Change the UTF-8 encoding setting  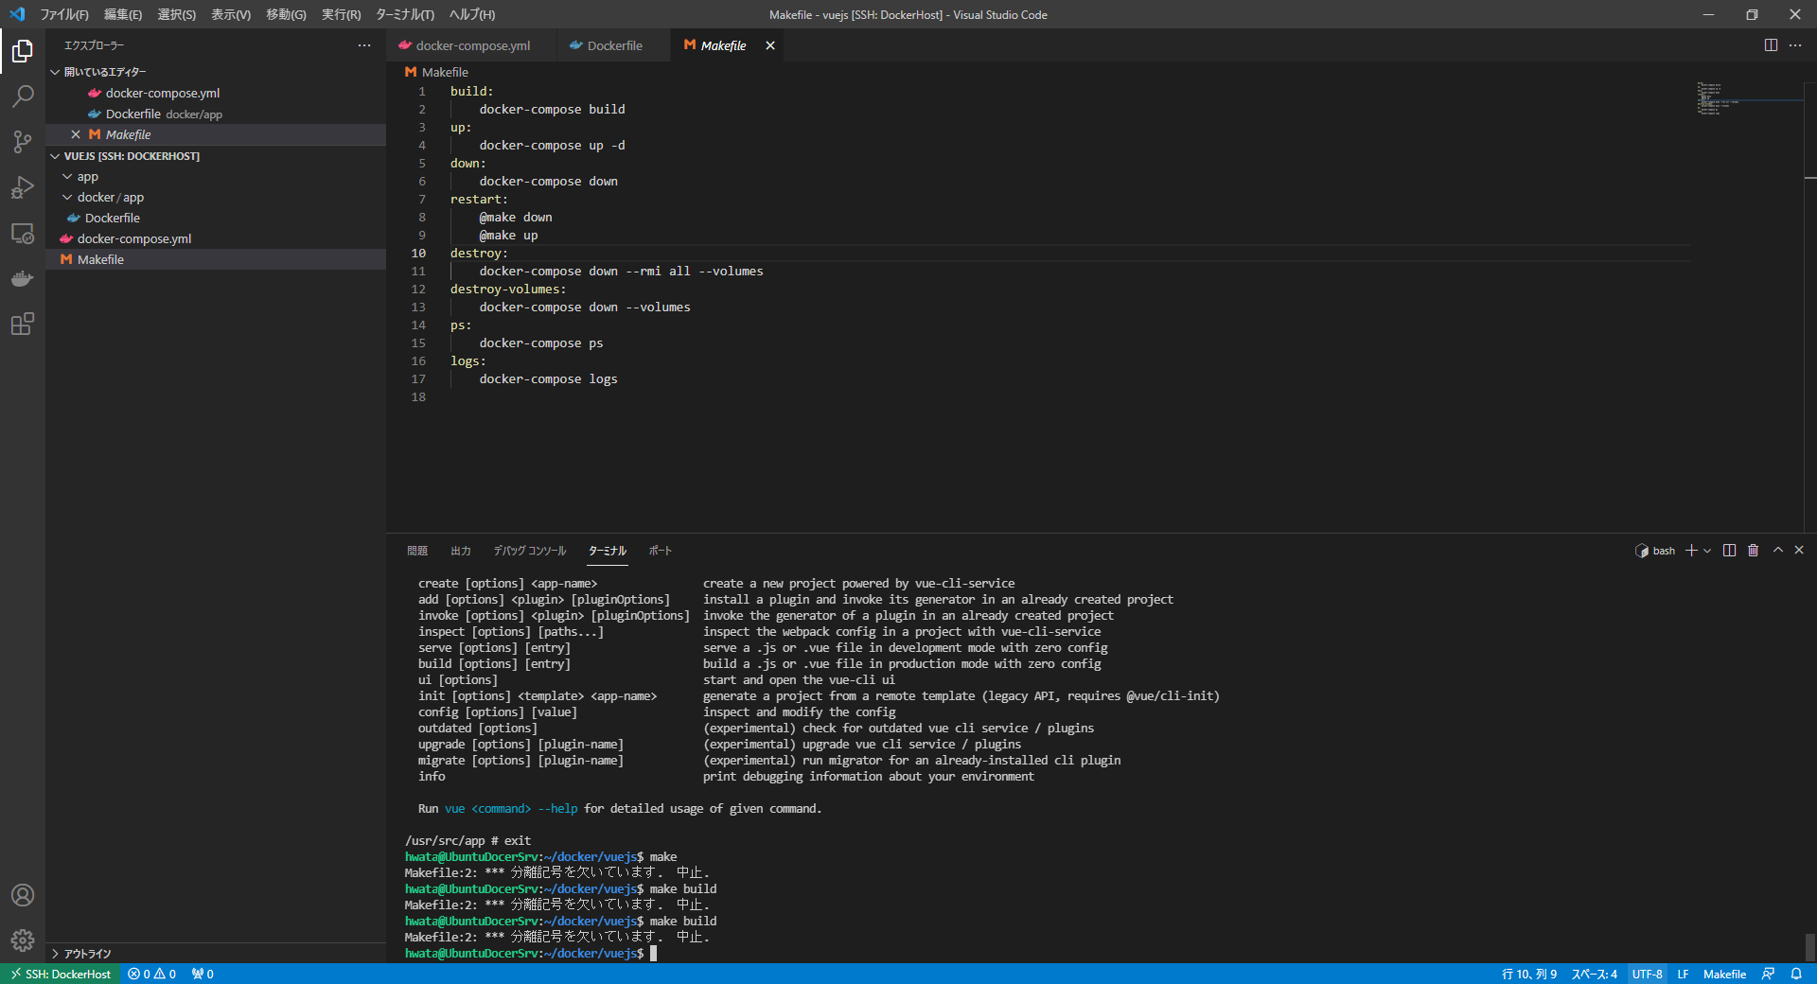(1648, 974)
